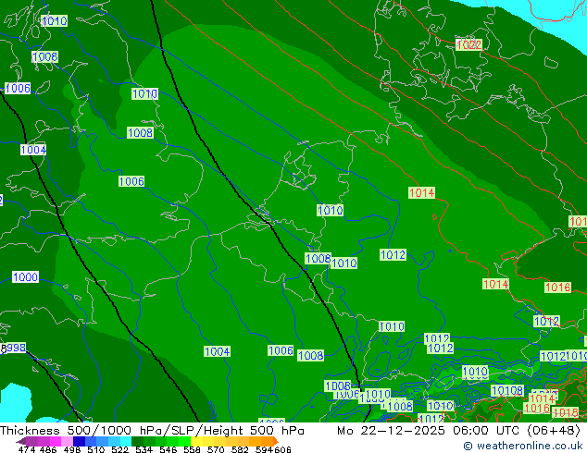Click the 474 legend value

(x=27, y=449)
